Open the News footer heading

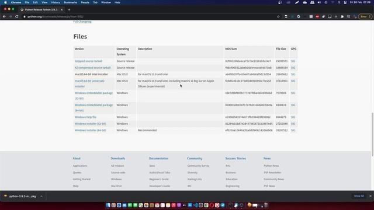click(x=267, y=158)
